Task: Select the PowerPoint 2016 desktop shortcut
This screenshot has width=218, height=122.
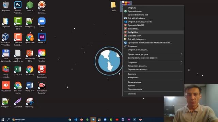Action: [30, 56]
